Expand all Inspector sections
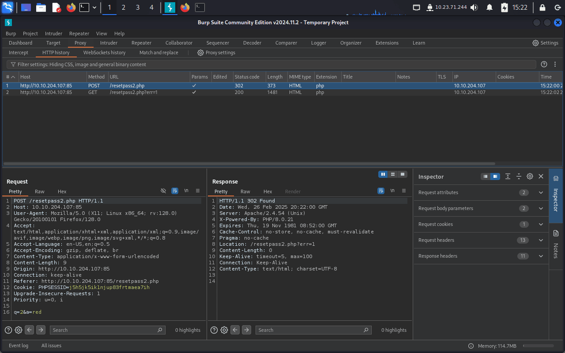This screenshot has height=353, width=565. click(508, 176)
